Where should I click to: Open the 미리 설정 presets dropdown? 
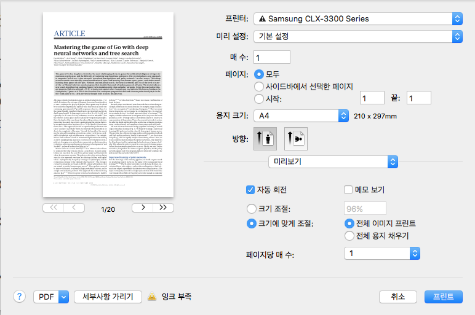[358, 36]
